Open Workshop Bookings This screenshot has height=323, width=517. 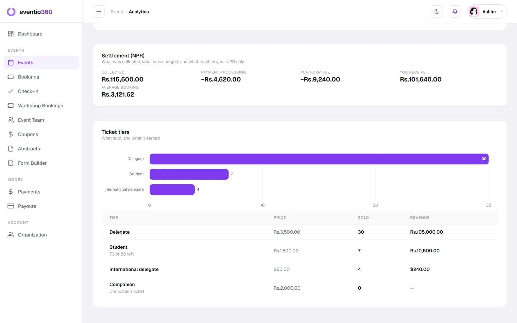point(41,106)
